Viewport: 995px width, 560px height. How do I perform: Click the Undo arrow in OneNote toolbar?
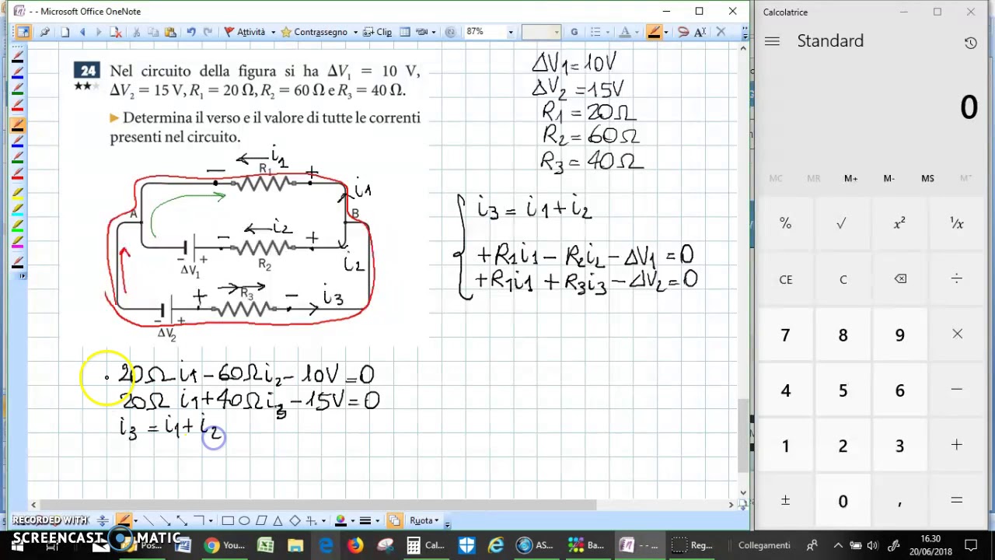tap(191, 32)
